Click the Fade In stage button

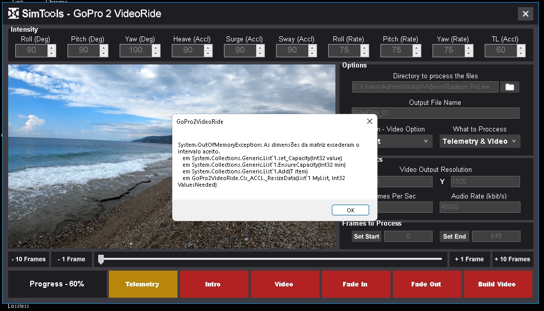point(355,284)
